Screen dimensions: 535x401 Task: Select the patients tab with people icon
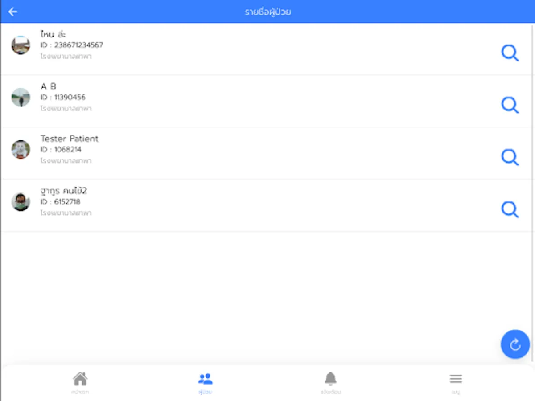[x=205, y=379]
